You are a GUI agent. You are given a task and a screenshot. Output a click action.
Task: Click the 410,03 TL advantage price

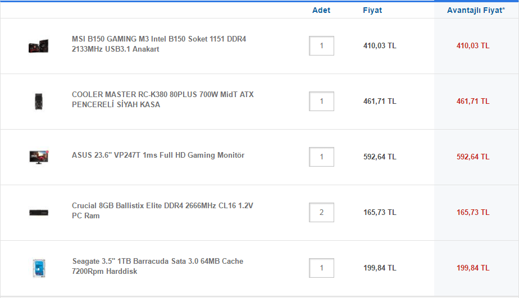[x=473, y=46]
